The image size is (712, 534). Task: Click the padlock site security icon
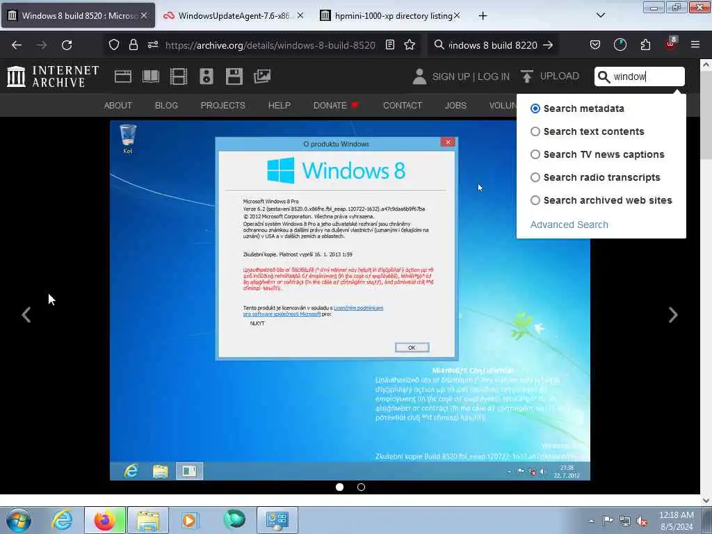click(x=133, y=45)
